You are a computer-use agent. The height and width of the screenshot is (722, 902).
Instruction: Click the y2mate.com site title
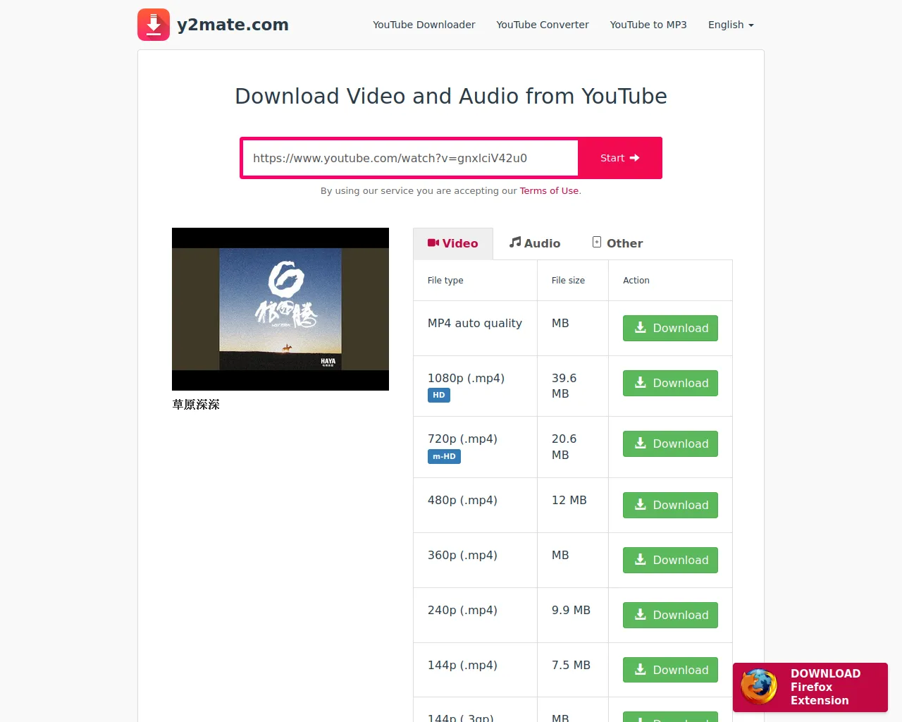(233, 25)
